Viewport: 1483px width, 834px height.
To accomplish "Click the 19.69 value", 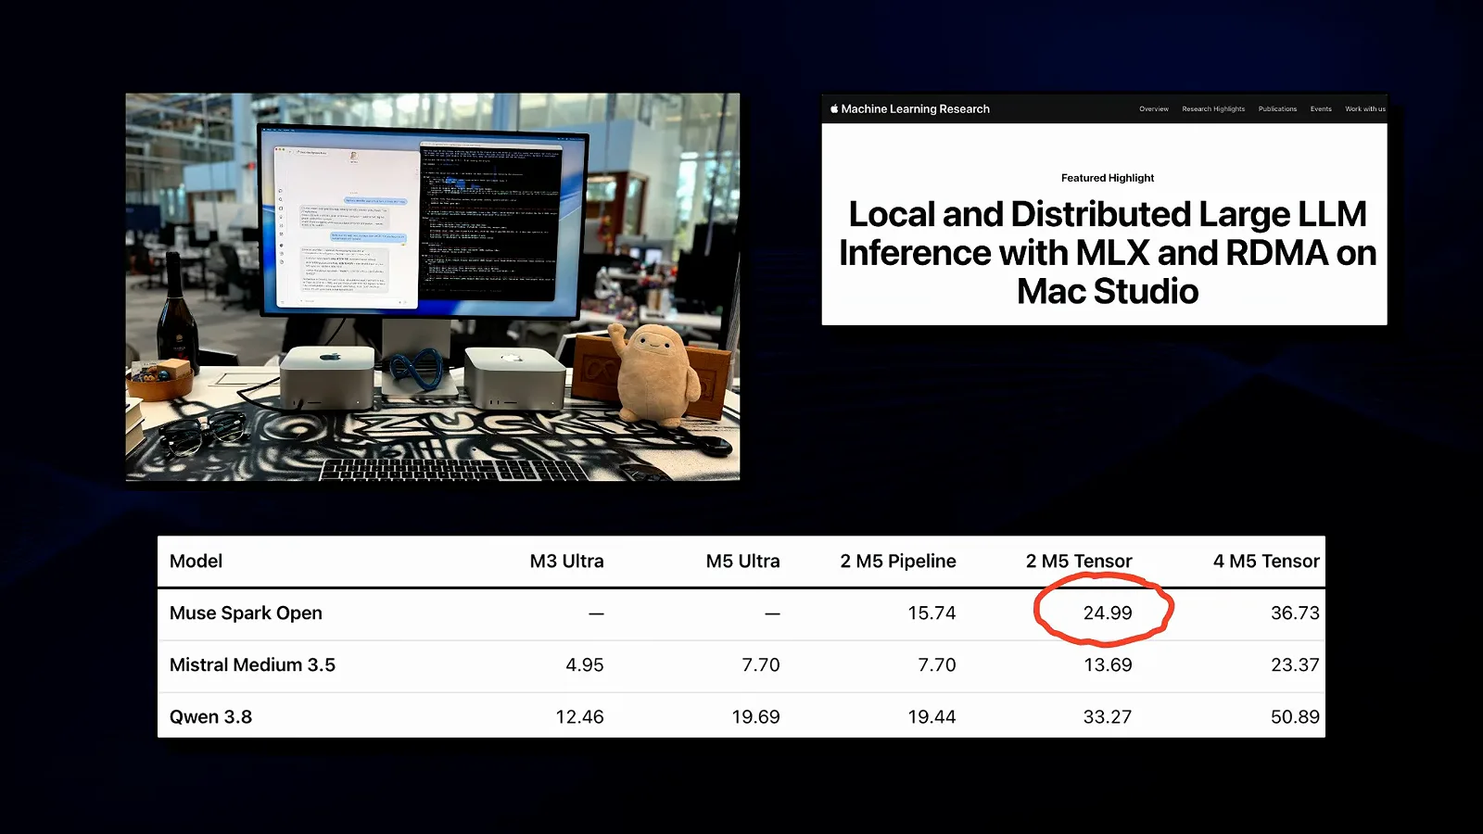I will (x=755, y=717).
